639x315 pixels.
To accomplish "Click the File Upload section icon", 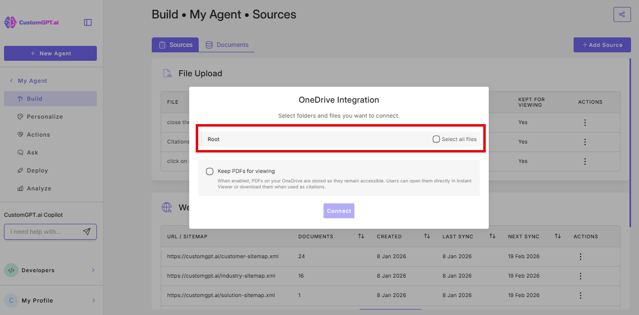I will tap(167, 73).
